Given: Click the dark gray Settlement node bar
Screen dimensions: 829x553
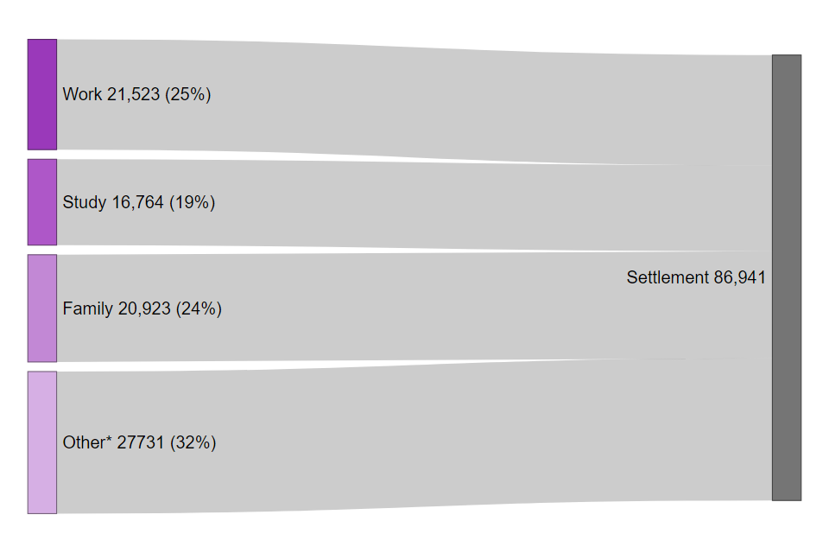Looking at the screenshot, I should tap(787, 278).
